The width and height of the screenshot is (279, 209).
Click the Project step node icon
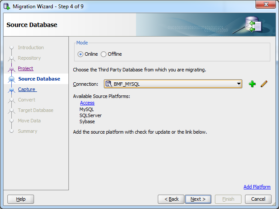coord(12,69)
